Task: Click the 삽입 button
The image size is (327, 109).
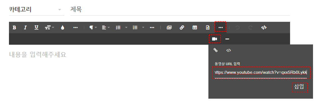Action: coord(299,87)
